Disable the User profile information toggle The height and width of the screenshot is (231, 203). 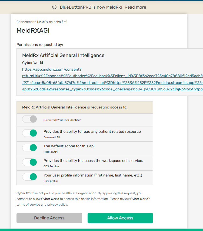tap(29, 177)
